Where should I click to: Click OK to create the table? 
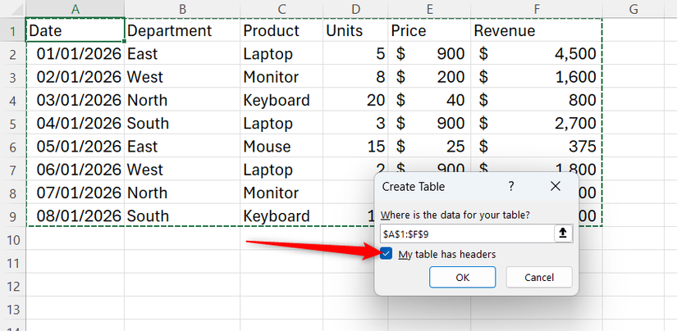point(462,277)
